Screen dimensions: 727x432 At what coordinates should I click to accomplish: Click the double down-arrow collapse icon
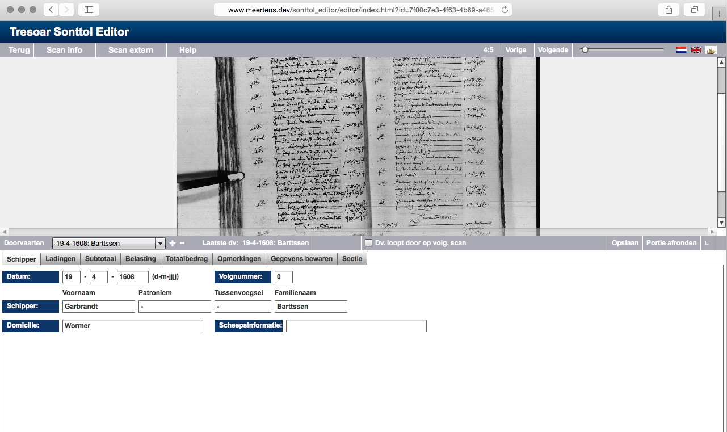(x=707, y=243)
